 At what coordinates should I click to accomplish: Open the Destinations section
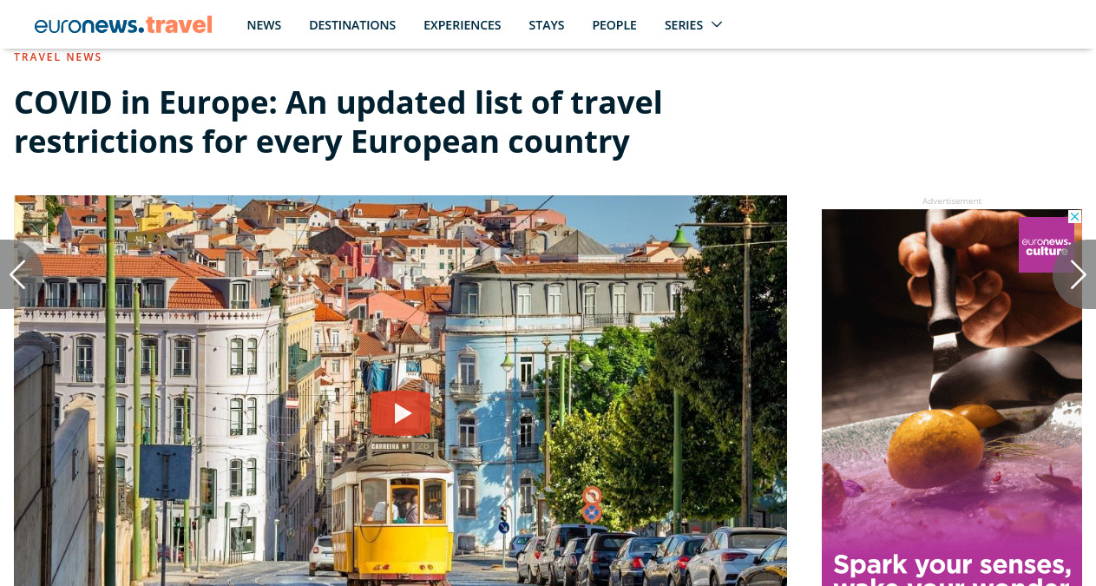tap(352, 25)
